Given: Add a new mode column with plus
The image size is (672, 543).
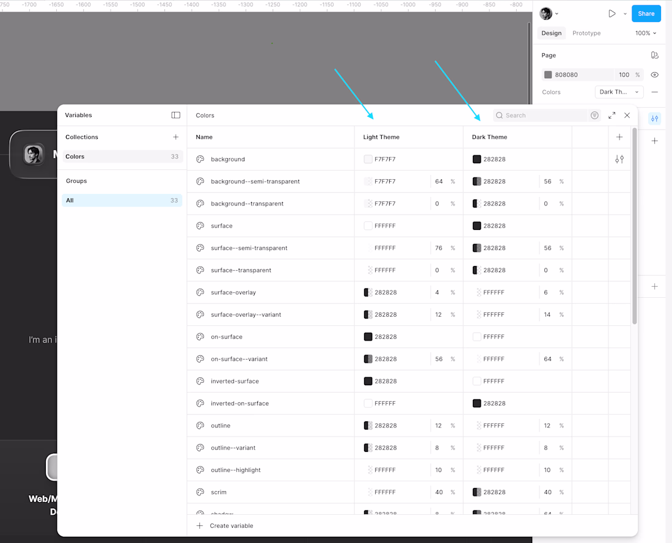Looking at the screenshot, I should point(619,137).
